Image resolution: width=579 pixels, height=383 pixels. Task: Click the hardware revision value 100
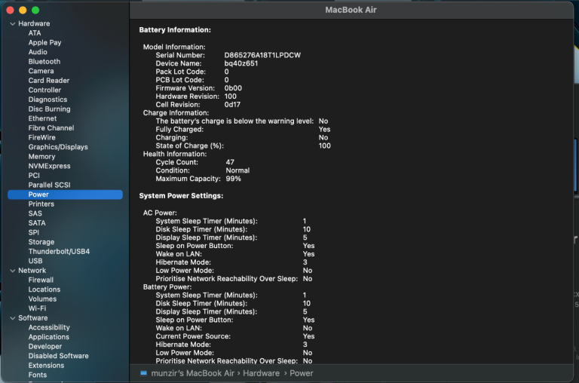point(231,97)
